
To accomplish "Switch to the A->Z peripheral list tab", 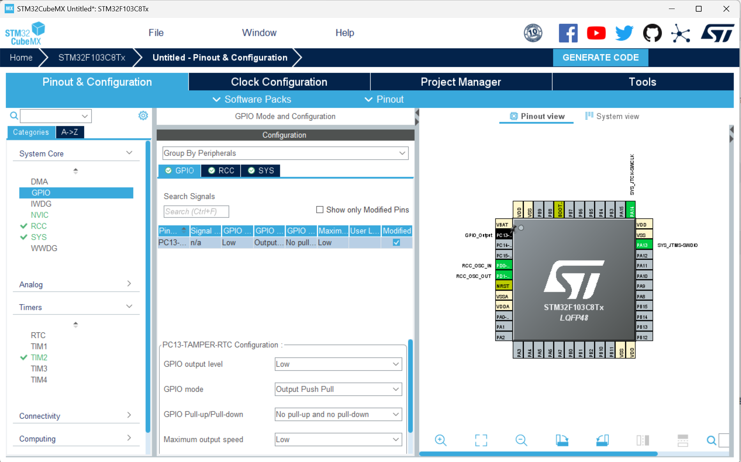I will pyautogui.click(x=70, y=132).
